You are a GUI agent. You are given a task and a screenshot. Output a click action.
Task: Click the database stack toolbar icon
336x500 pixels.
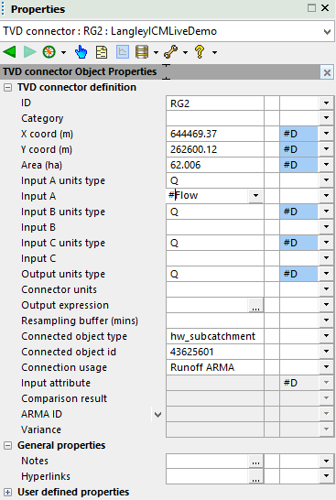[142, 51]
